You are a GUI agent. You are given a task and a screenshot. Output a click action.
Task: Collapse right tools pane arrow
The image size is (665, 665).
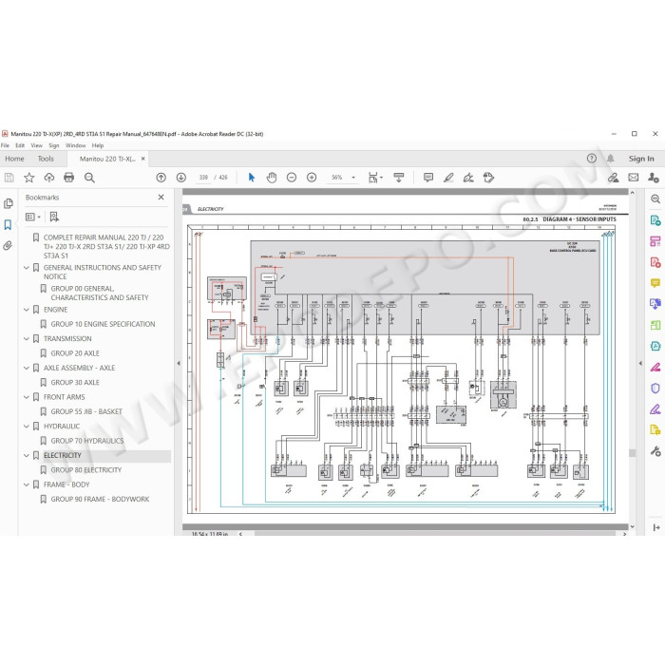640,364
